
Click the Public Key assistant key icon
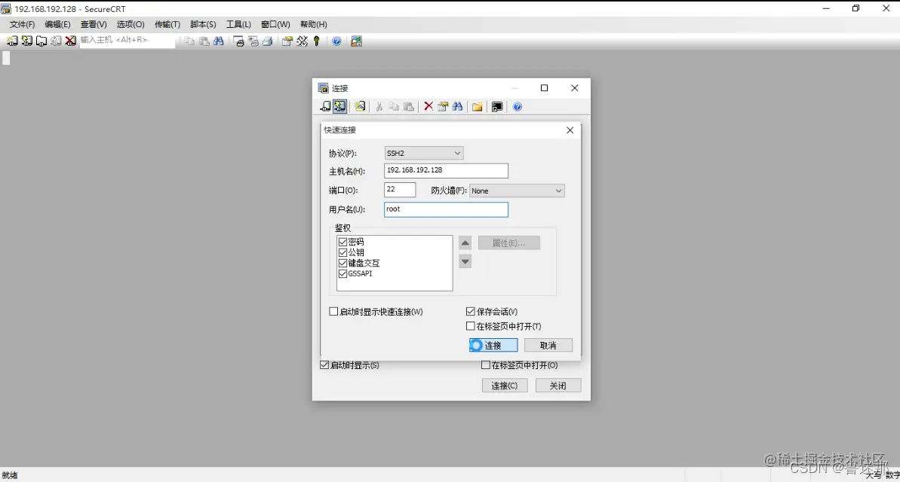click(316, 41)
